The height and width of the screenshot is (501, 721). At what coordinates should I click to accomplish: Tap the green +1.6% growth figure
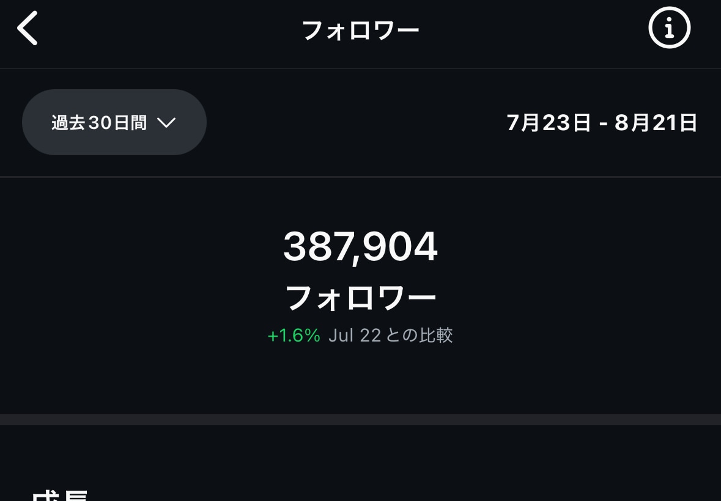pos(294,335)
